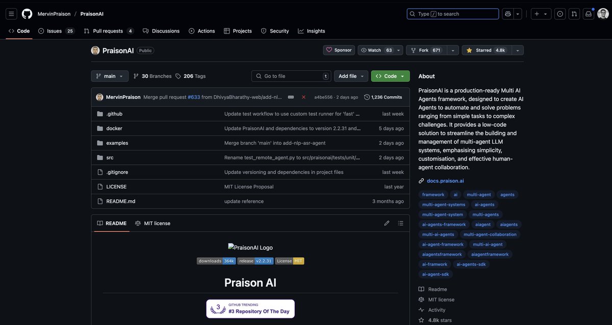Viewport: 612px width, 325px height.
Task: Click the 'framework' topic tag
Action: [x=433, y=195]
